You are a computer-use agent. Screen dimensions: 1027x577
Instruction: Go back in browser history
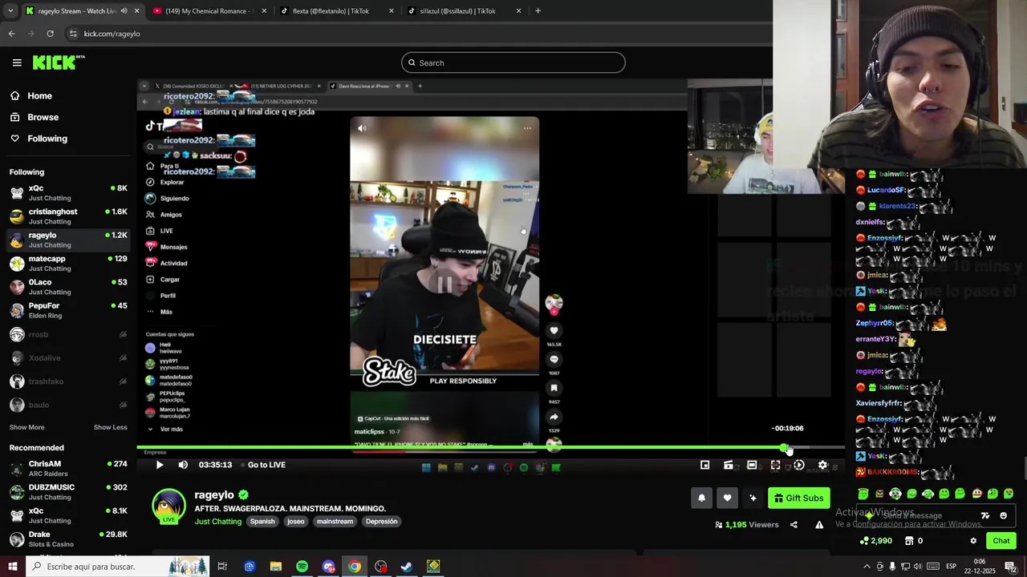click(11, 34)
